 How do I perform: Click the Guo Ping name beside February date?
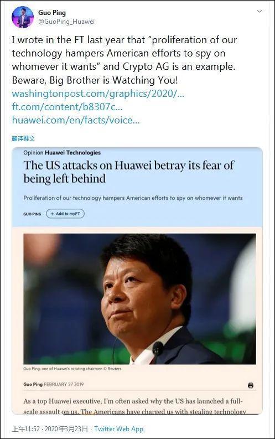33,384
